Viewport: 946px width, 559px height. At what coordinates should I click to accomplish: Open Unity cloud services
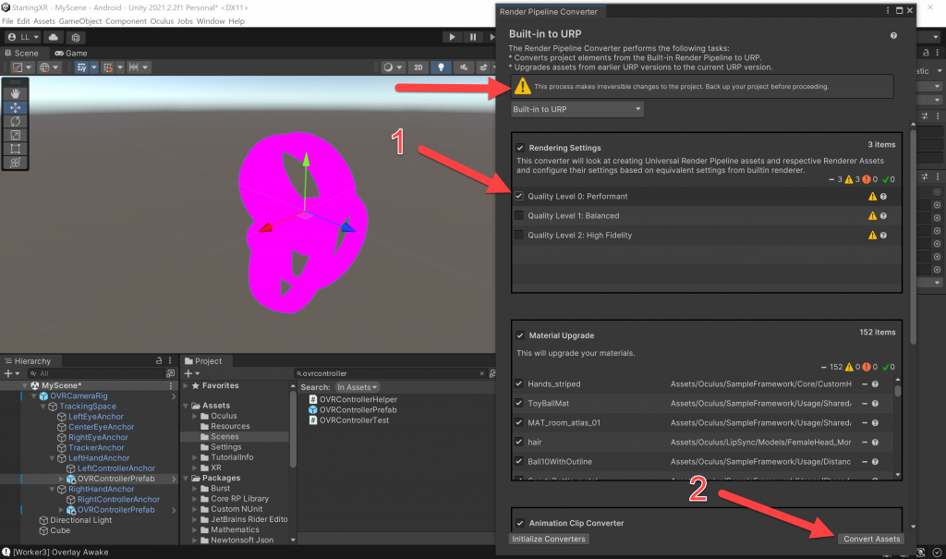(x=53, y=38)
